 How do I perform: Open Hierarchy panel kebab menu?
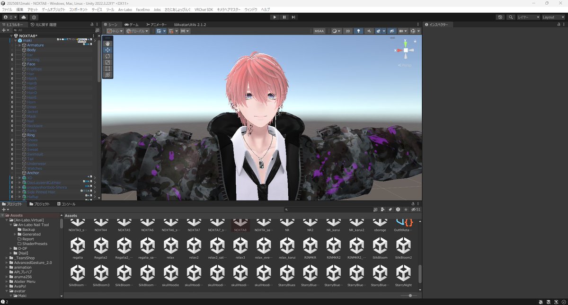98,24
